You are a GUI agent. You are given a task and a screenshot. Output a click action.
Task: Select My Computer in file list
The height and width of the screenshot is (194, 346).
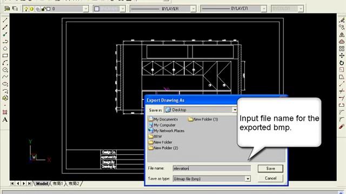click(x=162, y=125)
